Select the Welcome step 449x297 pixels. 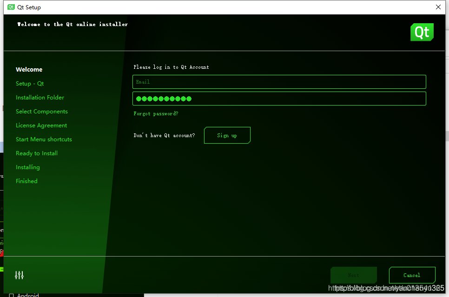[29, 70]
